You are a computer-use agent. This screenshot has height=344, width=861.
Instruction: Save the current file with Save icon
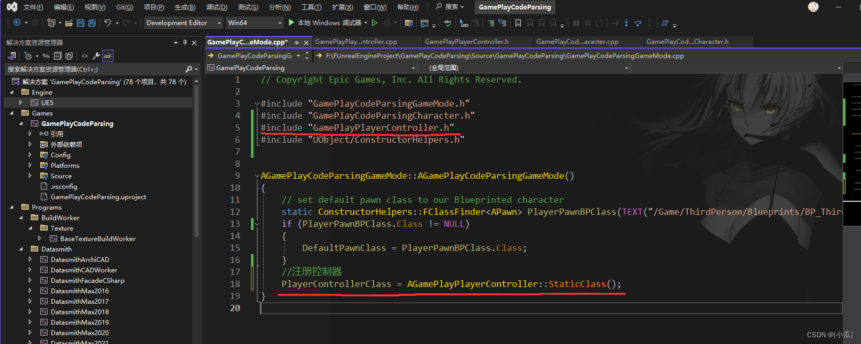[81, 23]
